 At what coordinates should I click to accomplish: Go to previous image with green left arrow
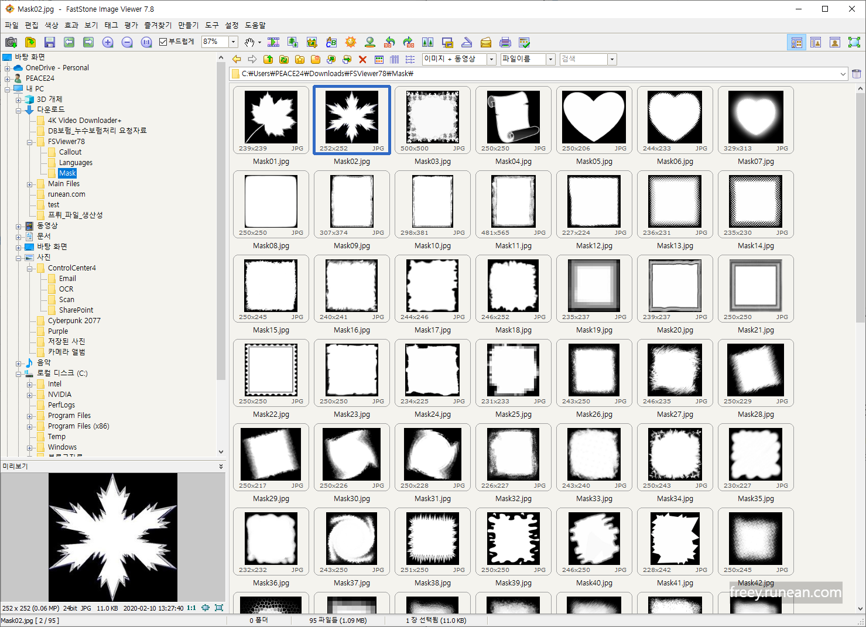69,42
